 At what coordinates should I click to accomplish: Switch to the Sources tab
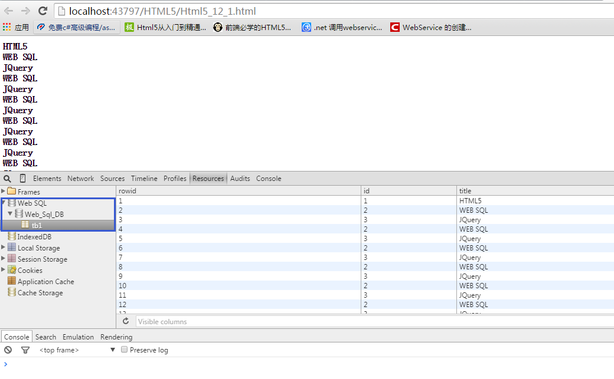112,179
